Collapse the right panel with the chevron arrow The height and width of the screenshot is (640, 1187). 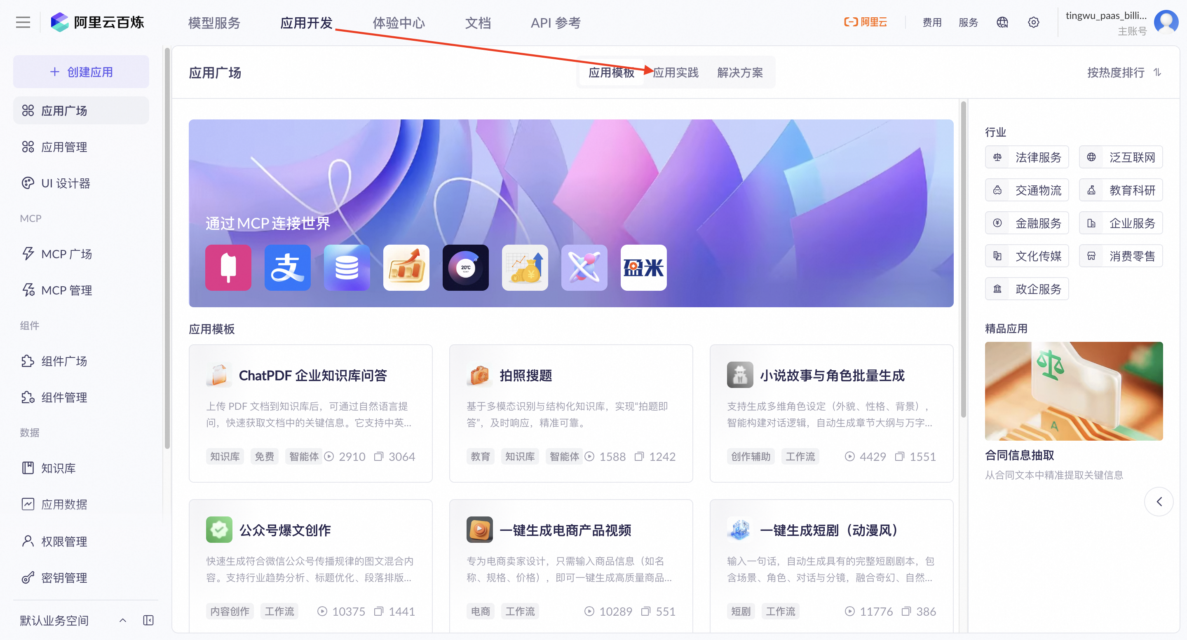pos(1159,501)
